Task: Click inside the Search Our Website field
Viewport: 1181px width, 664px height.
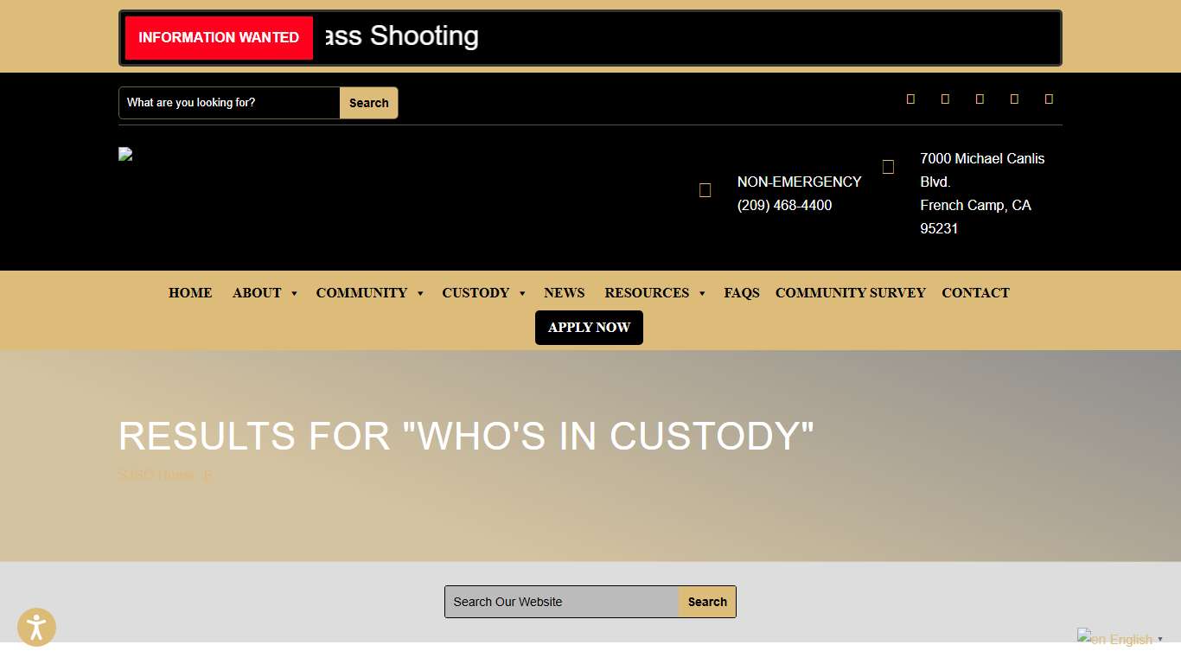Action: coord(560,602)
